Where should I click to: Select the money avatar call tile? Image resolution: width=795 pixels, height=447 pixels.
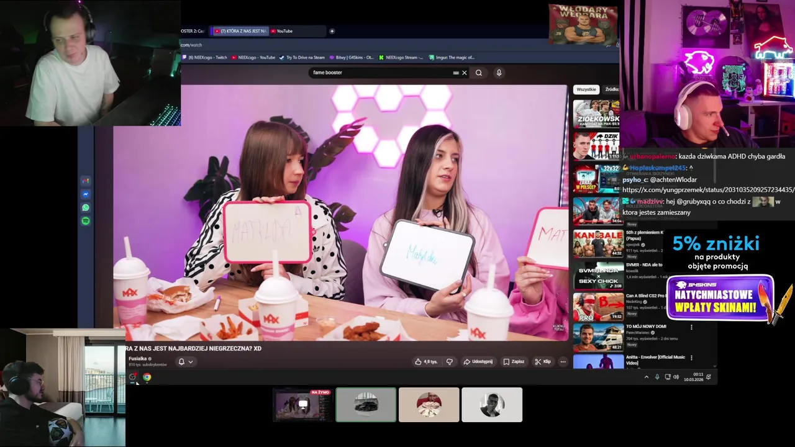pos(429,405)
